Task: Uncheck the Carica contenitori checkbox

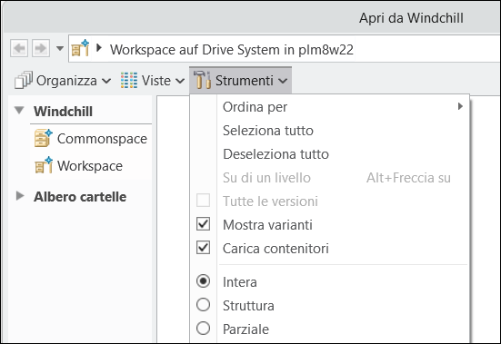Action: 203,248
